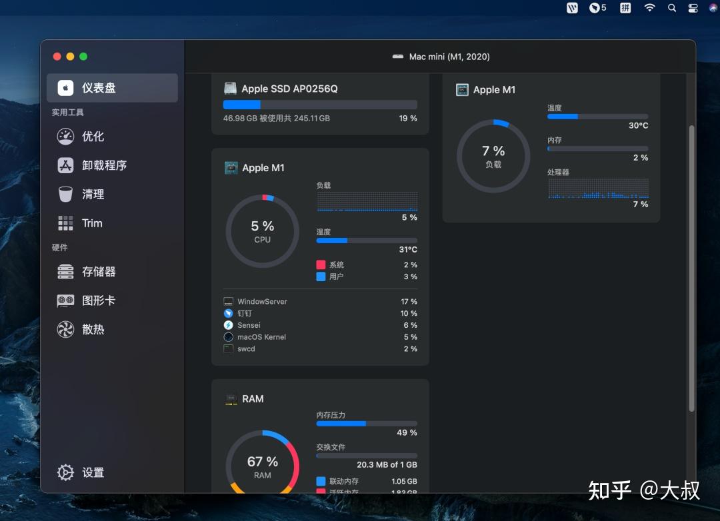Click the macOS Kernel process icon
The height and width of the screenshot is (521, 720).
(228, 337)
